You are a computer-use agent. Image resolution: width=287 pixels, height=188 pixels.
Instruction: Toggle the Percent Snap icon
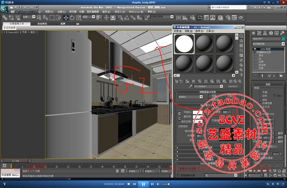tap(133, 17)
